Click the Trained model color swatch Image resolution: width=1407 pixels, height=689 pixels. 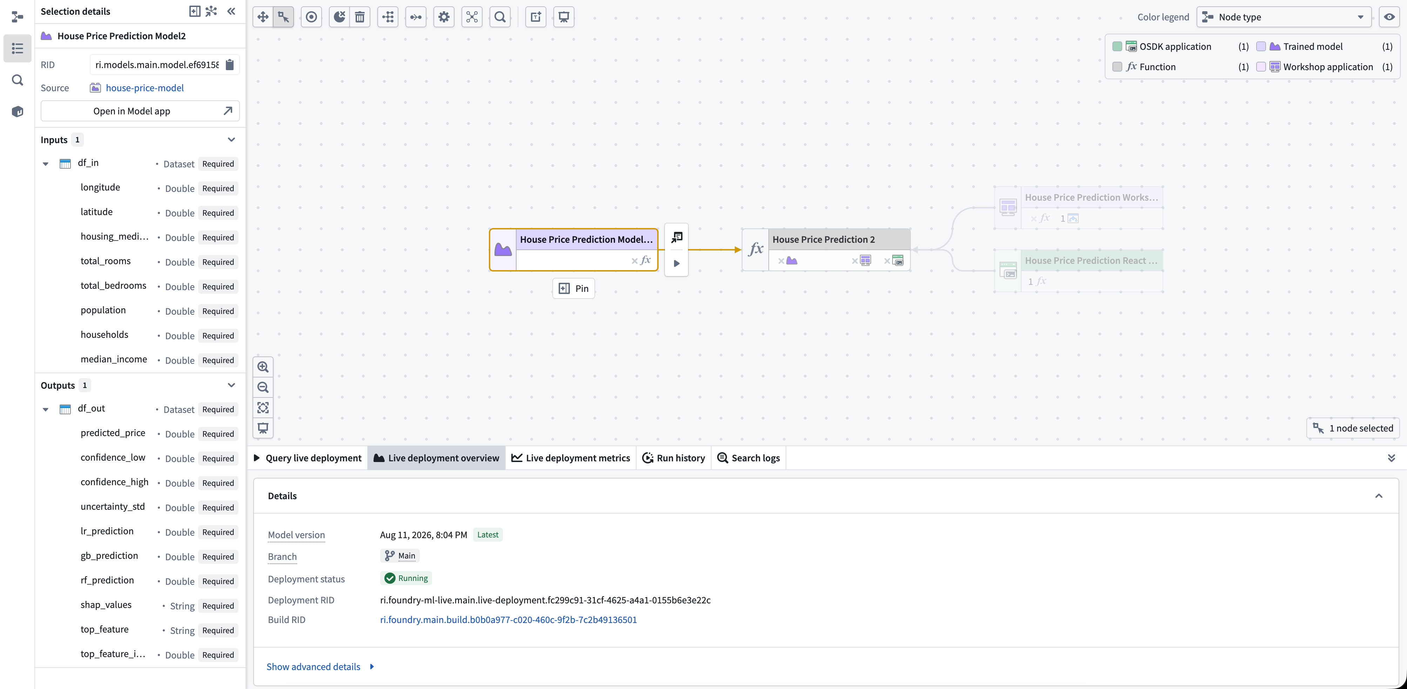pyautogui.click(x=1261, y=46)
